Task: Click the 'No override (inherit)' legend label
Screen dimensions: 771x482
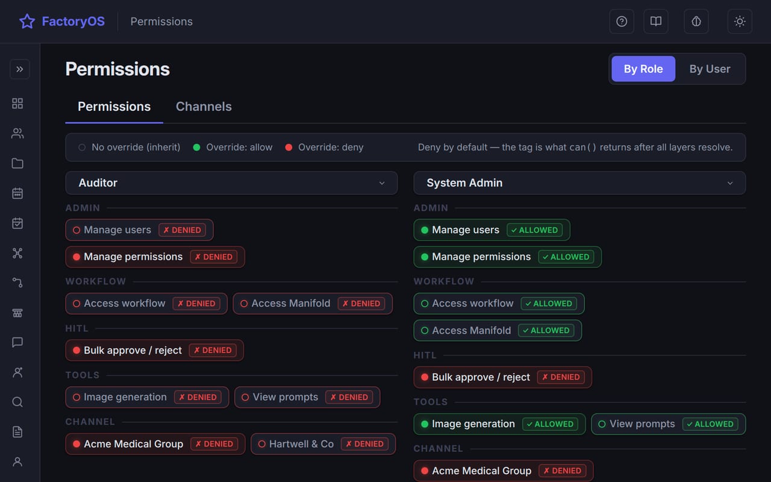Action: pyautogui.click(x=136, y=148)
